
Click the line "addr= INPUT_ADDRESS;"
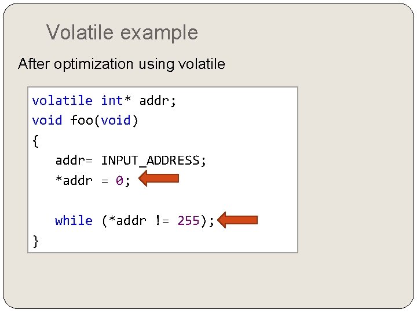pyautogui.click(x=130, y=161)
